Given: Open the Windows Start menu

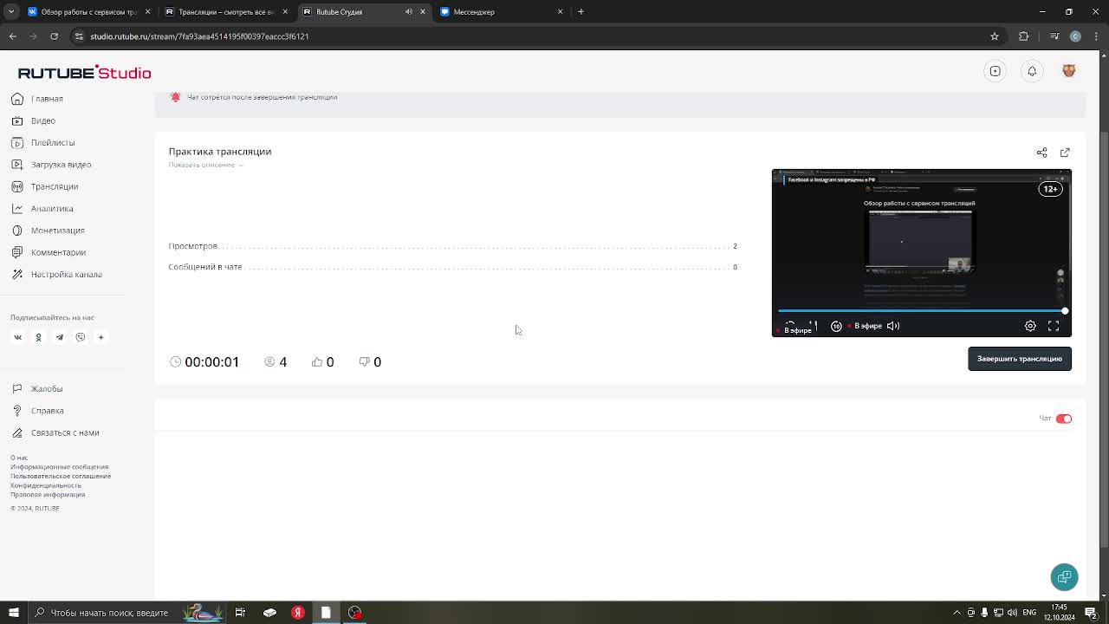Looking at the screenshot, I should pyautogui.click(x=13, y=613).
